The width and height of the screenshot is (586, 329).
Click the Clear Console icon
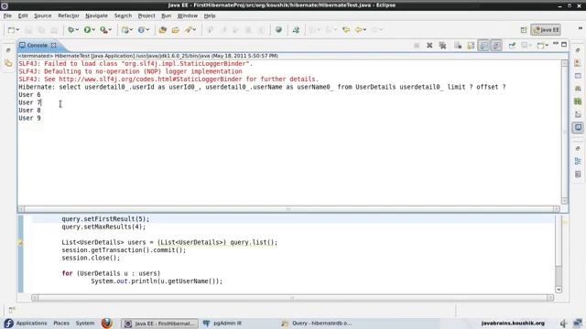tap(458, 46)
